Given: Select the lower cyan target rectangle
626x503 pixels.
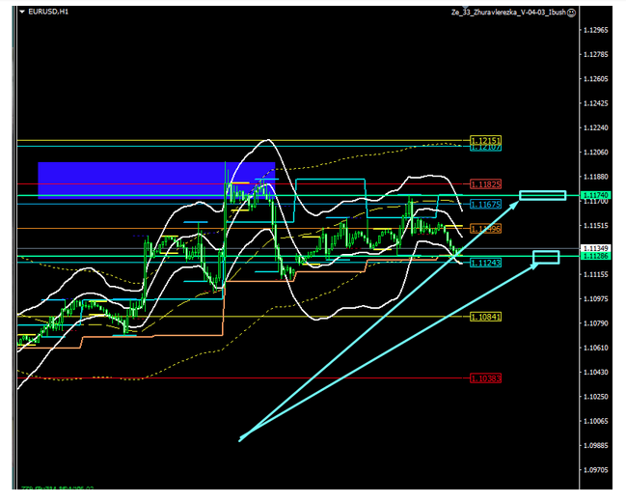Looking at the screenshot, I should [x=546, y=257].
